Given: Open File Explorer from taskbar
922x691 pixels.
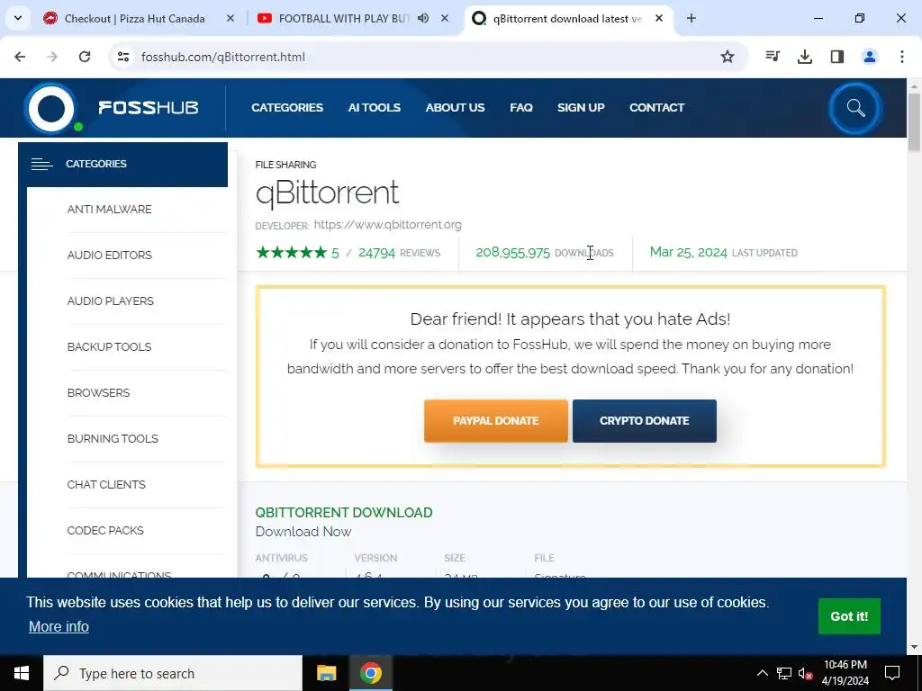Looking at the screenshot, I should (x=326, y=673).
